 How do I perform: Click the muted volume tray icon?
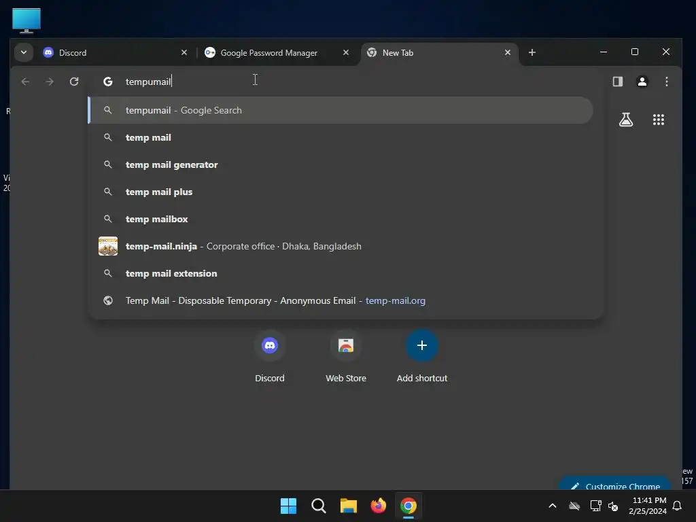pos(614,506)
